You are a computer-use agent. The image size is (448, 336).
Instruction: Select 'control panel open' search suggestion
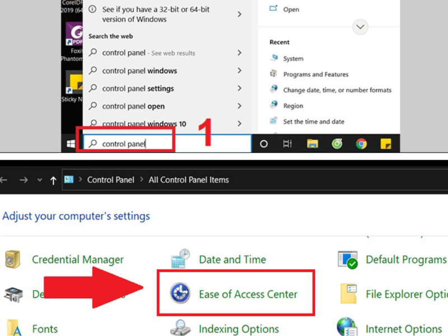(133, 106)
